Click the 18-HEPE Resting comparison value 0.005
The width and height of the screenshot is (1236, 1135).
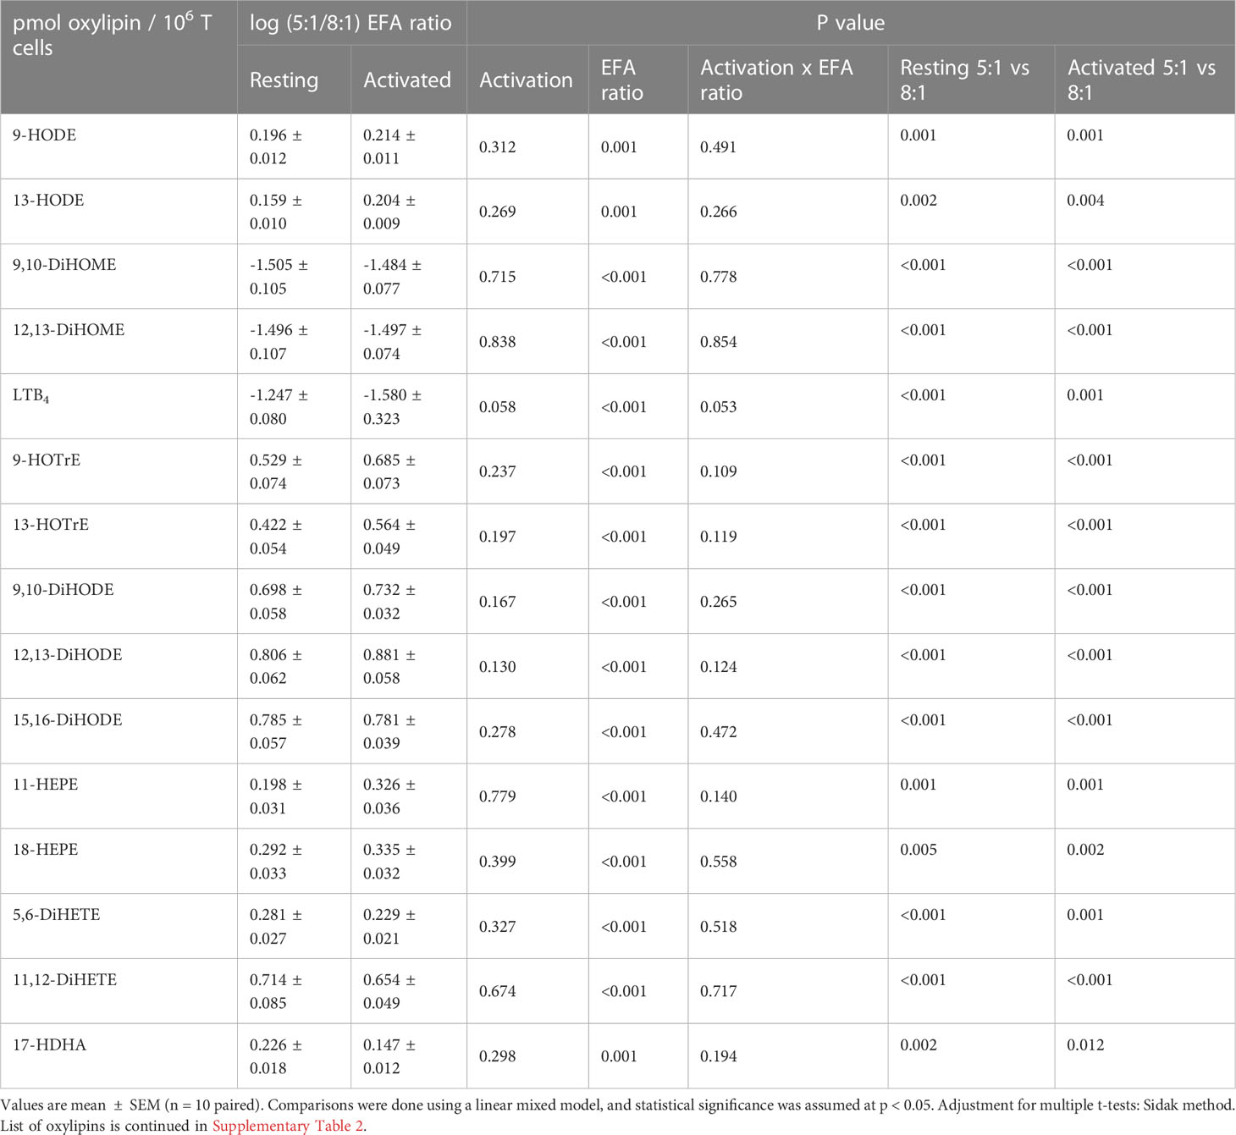click(919, 850)
